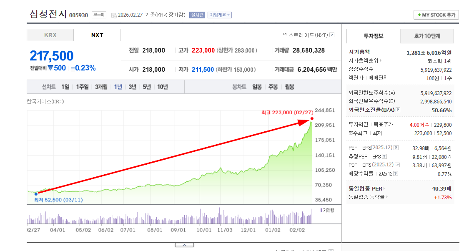The image size is (469, 251).
Task: Click the 코스피 market label
Action: (x=99, y=15)
